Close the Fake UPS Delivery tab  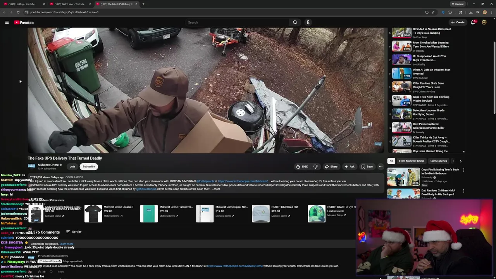click(x=136, y=4)
